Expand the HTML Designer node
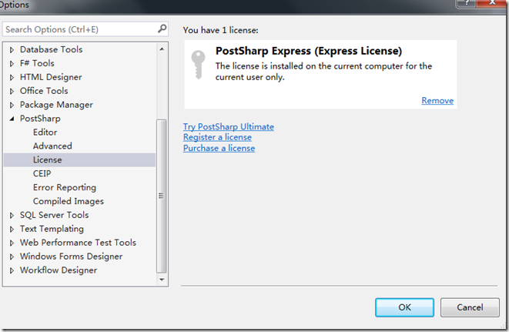 12,77
